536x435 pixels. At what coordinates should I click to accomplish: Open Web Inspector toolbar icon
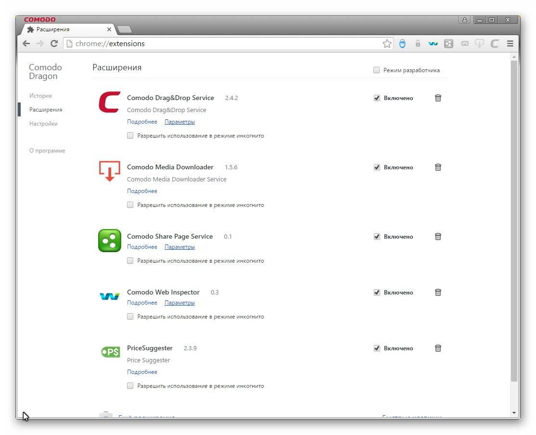433,43
